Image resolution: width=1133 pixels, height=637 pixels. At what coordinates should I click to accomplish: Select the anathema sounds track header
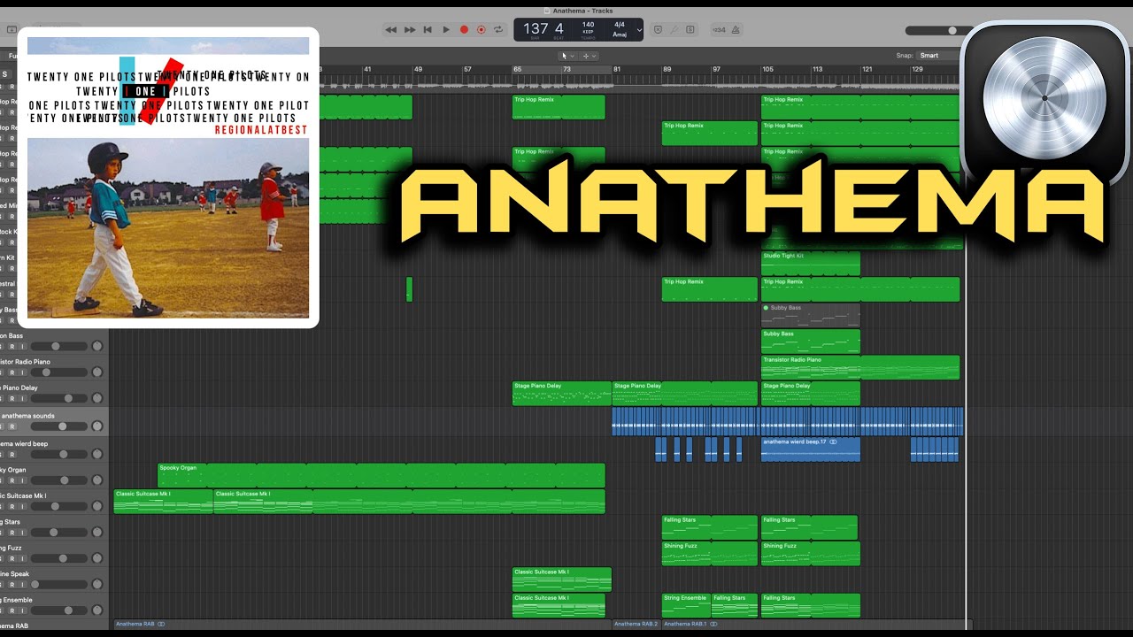click(54, 421)
